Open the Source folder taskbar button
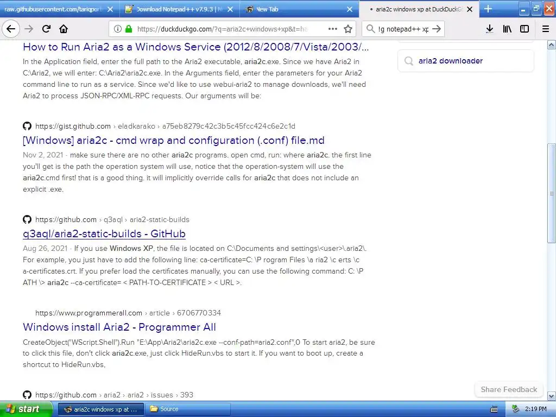The width and height of the screenshot is (556, 417). point(187,409)
